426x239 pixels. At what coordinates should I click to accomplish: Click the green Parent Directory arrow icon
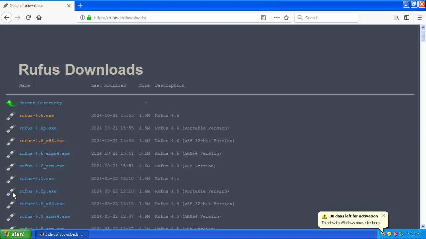[x=11, y=103]
